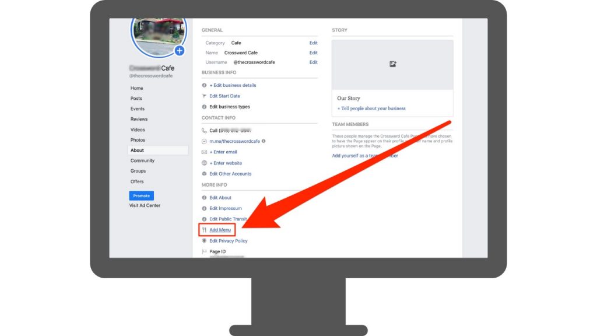Click the flag icon beside Edit Start Date

tap(204, 96)
